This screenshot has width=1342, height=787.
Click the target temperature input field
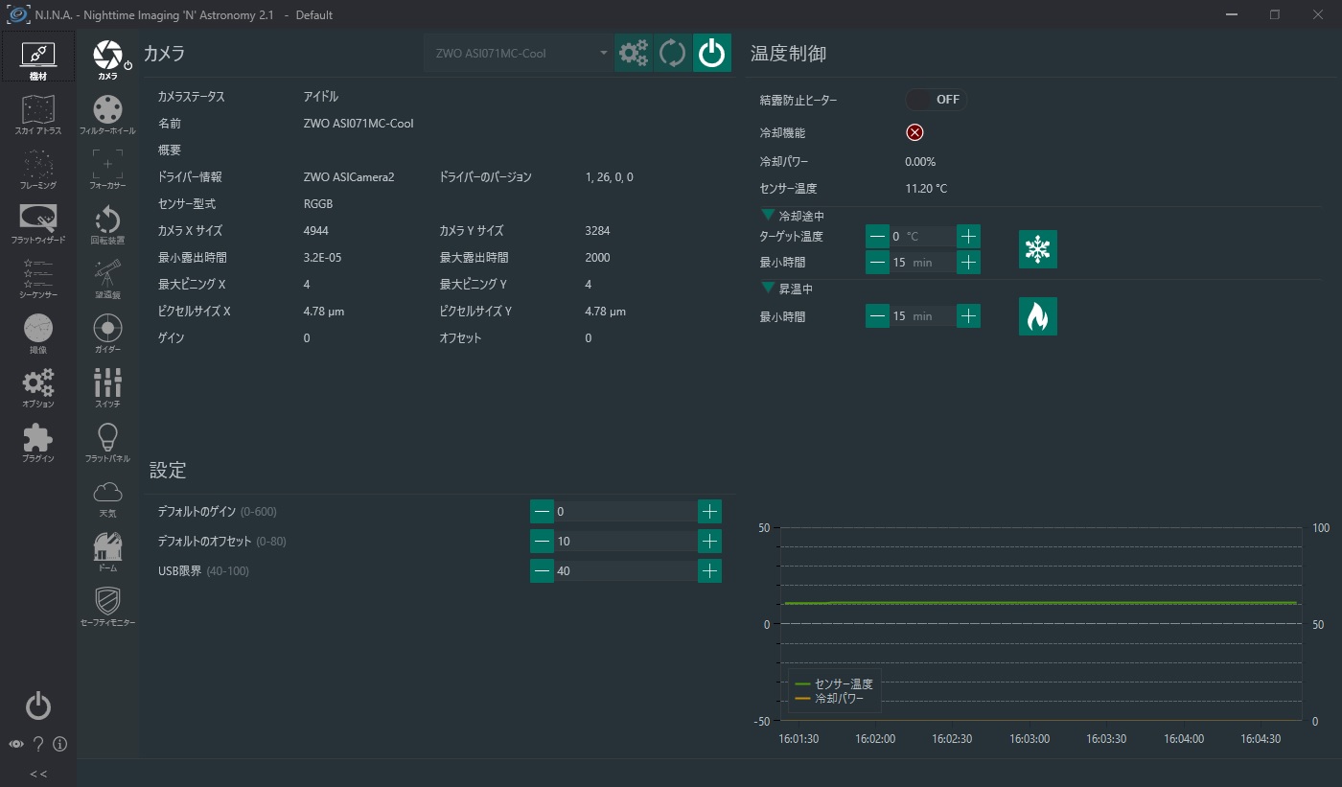click(923, 236)
